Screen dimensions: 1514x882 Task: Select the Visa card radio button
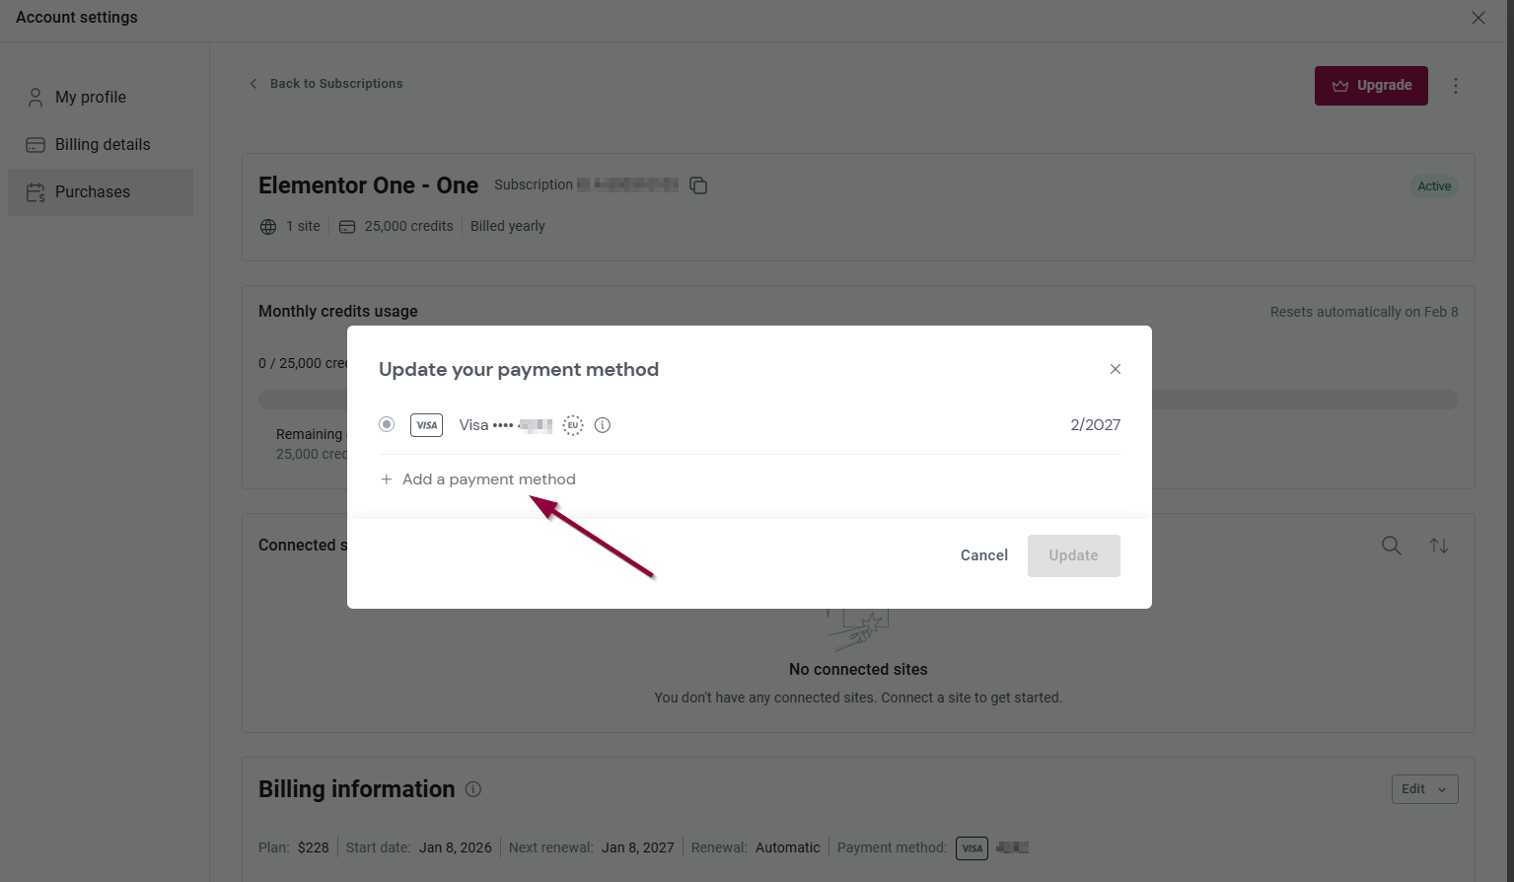coord(387,424)
